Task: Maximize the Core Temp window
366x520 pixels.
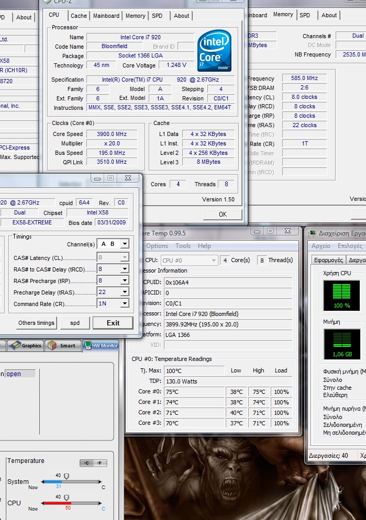Action: click(x=270, y=231)
